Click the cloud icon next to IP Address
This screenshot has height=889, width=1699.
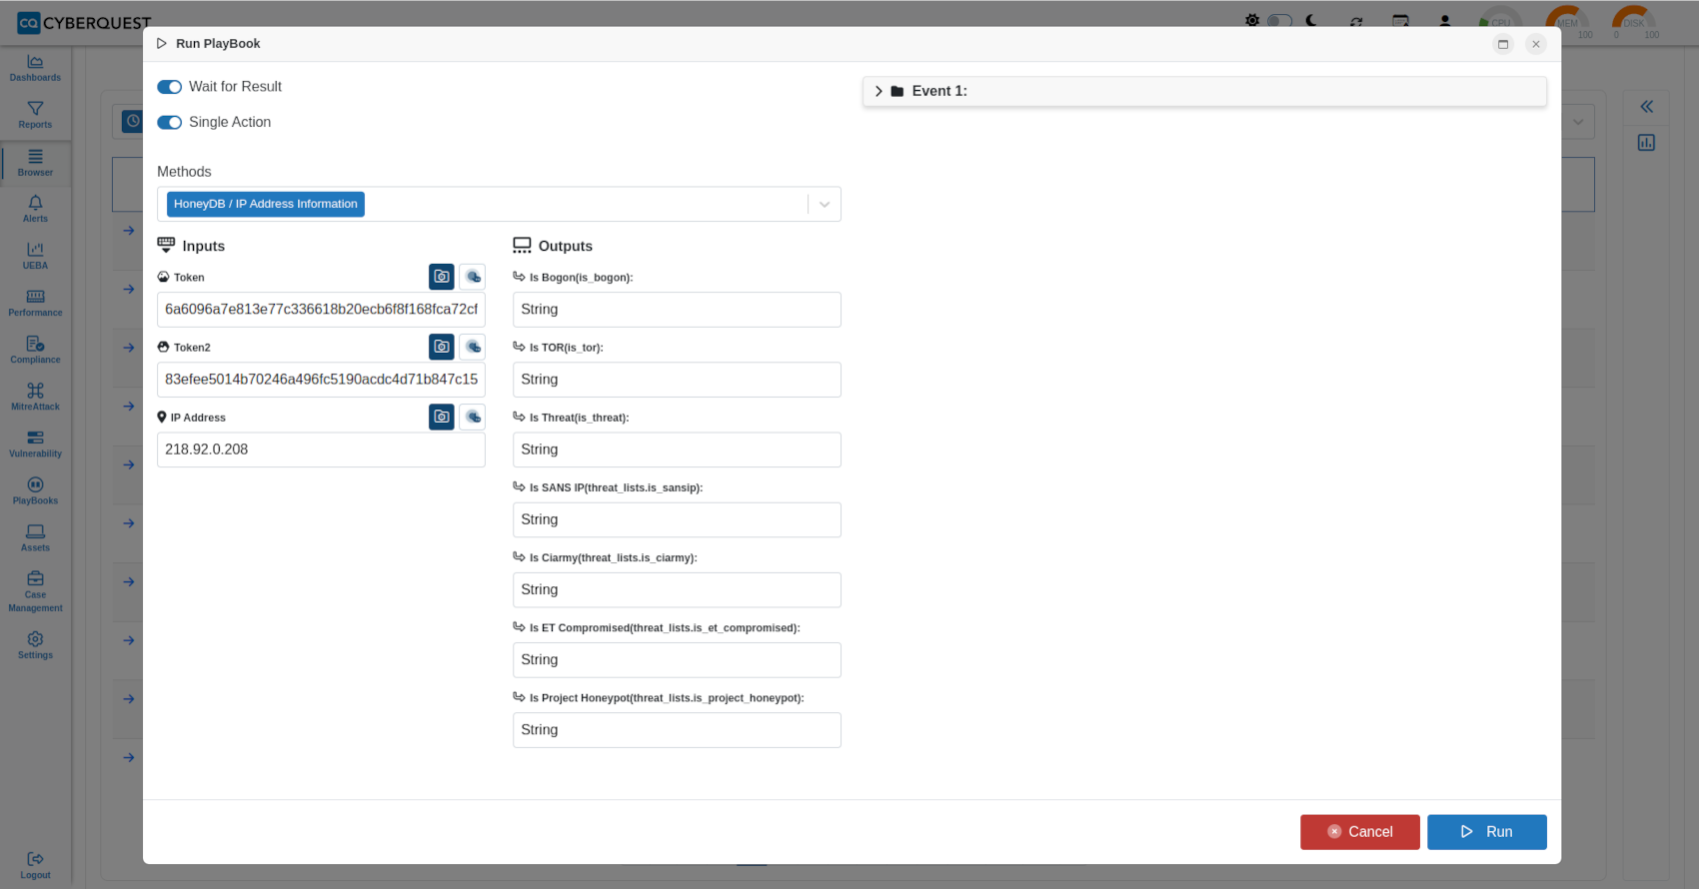(x=473, y=417)
